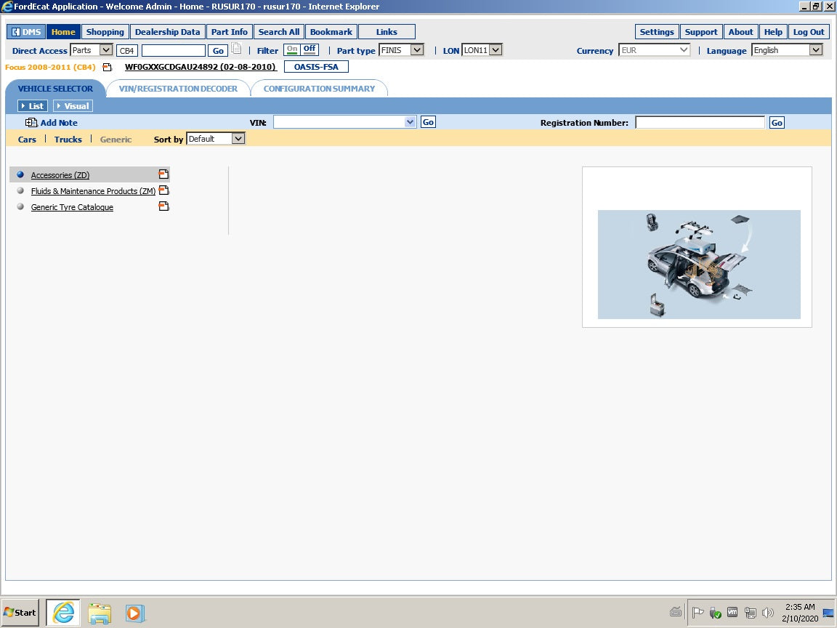This screenshot has width=837, height=628.
Task: Click the OASIS-FSA button
Action: point(316,66)
